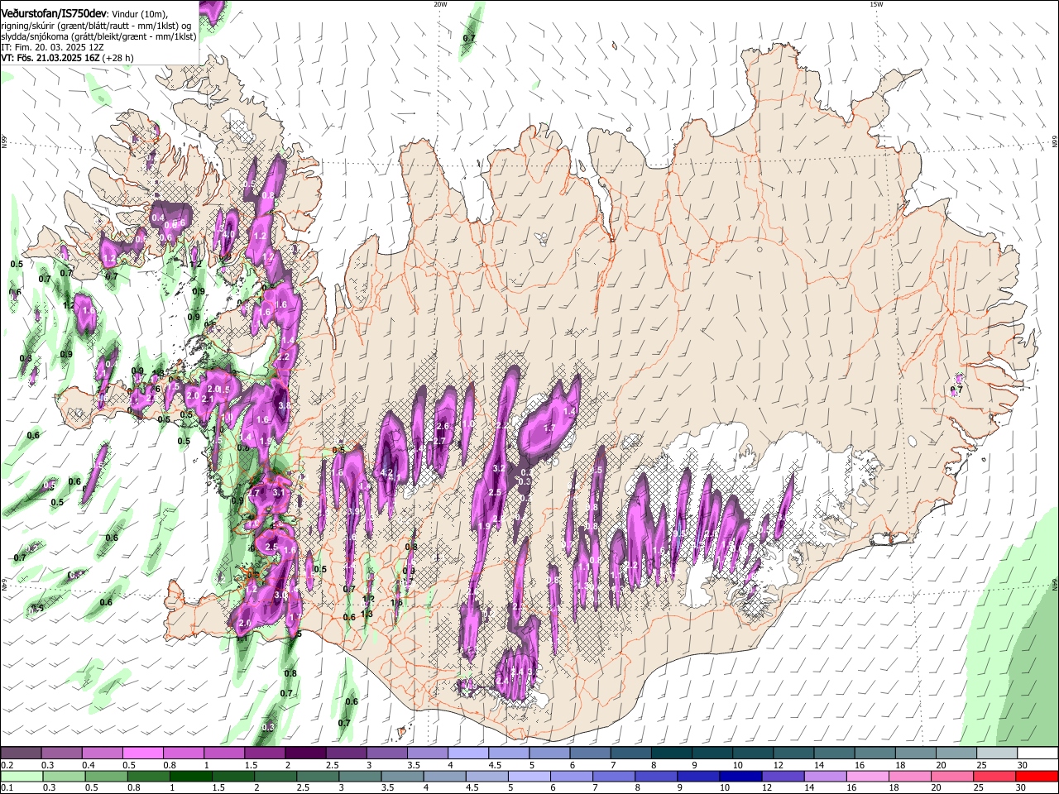The width and height of the screenshot is (1059, 794).
Task: Click the '0.1' label on the rain legend
Action: (7, 787)
